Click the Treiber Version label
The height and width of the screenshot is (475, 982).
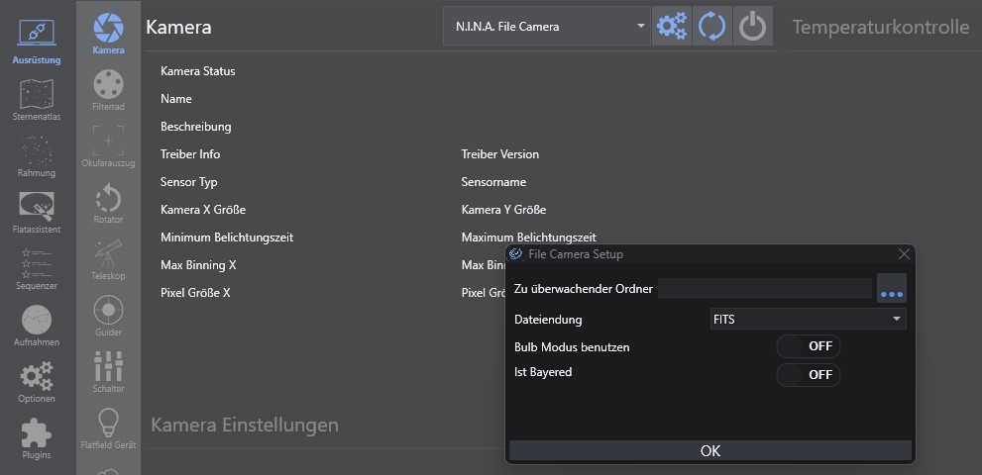coord(499,154)
